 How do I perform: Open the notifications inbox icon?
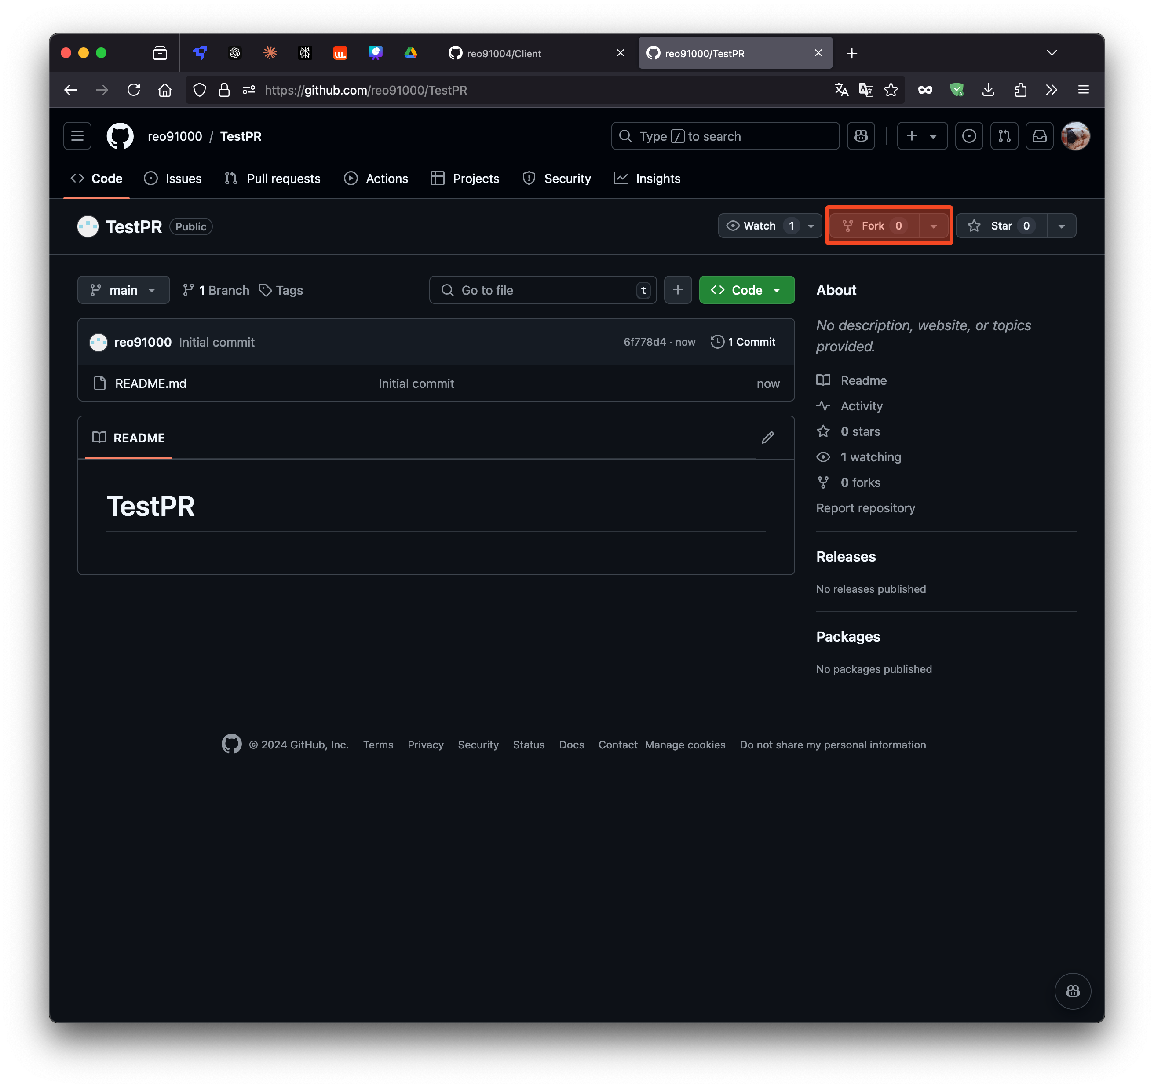point(1039,136)
